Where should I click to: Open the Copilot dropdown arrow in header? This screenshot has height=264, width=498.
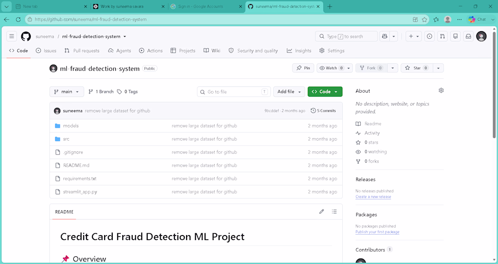[393, 37]
